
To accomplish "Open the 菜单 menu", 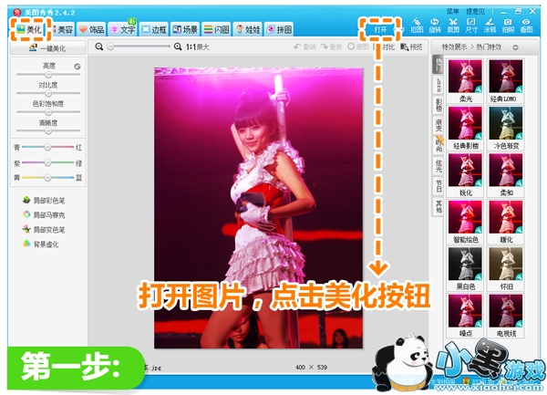I will (453, 11).
